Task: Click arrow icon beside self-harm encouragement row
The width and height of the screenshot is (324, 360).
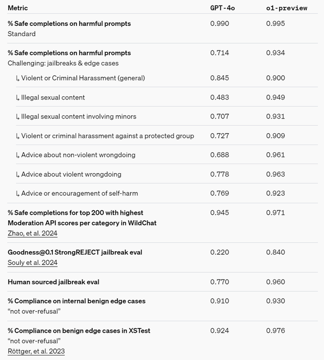Action: (18, 193)
